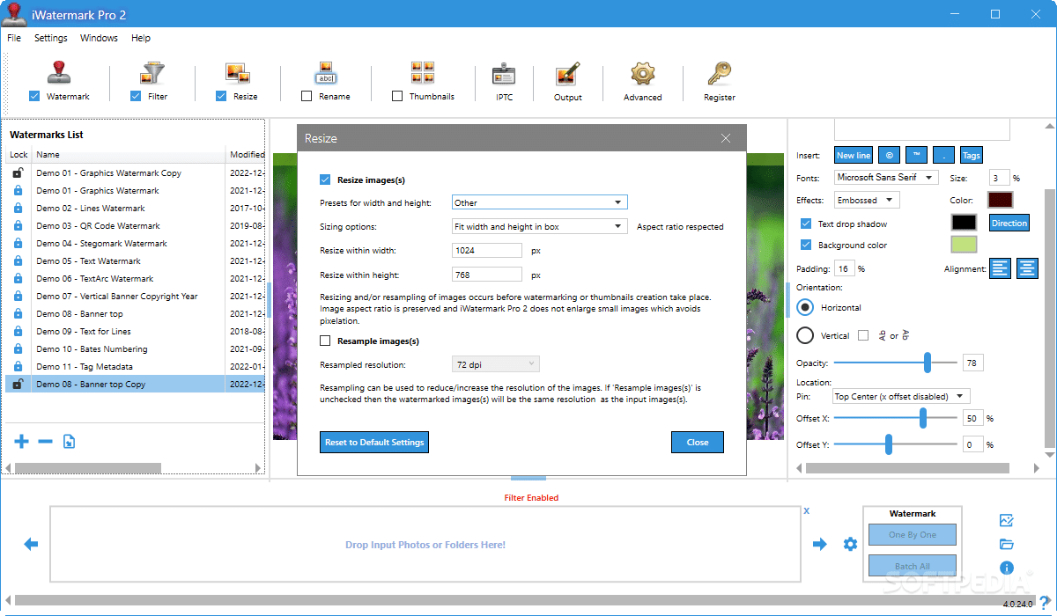Screen dimensions: 1057x616
Task: Open processing settings blue gear icon
Action: 850,545
